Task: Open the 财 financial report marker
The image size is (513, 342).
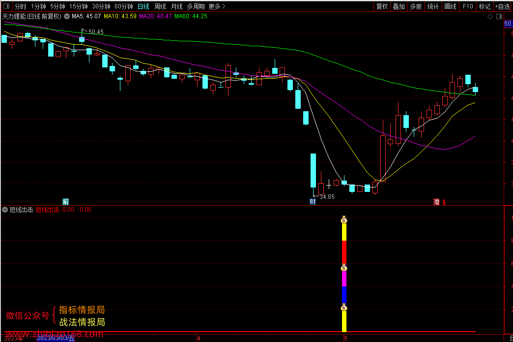Action: [x=313, y=201]
